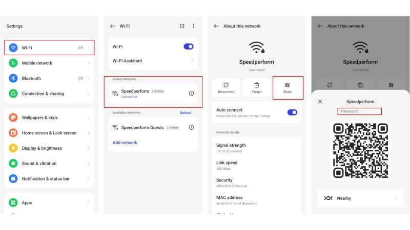Viewport: 410px width, 230px height.
Task: Go back from About this network
Action: pos(216,26)
